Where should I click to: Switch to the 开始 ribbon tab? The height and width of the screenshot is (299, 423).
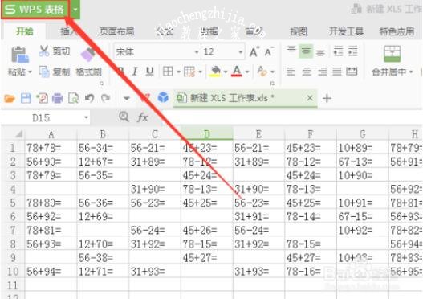coord(24,31)
